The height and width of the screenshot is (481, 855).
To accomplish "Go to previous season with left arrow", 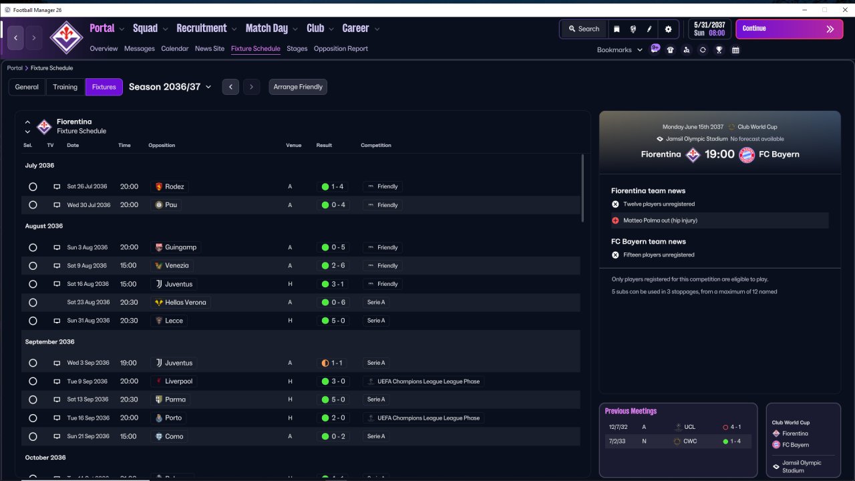I will click(230, 87).
